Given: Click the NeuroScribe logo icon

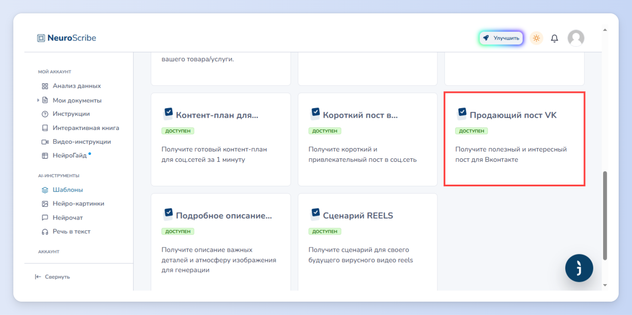Looking at the screenshot, I should point(41,38).
